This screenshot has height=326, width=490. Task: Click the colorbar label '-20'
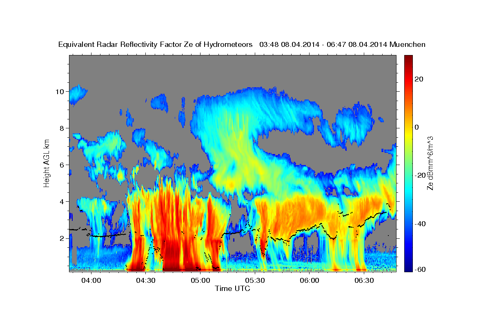click(x=420, y=176)
